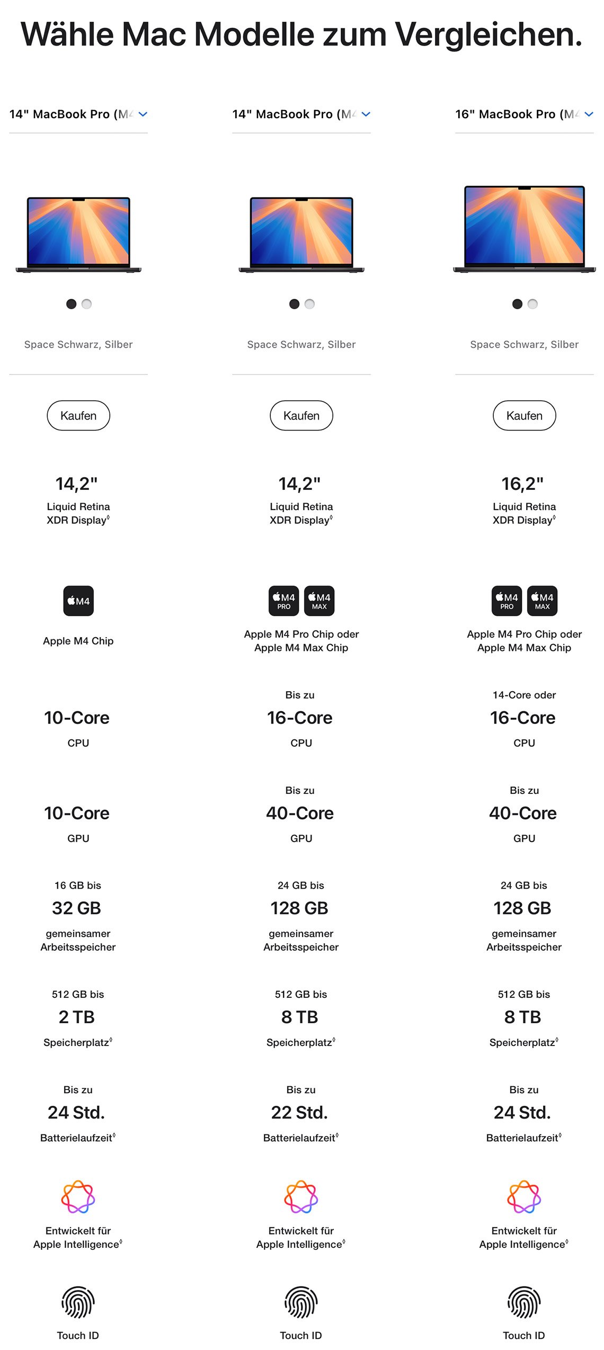Click the M4 chip icon in first column

(x=78, y=601)
